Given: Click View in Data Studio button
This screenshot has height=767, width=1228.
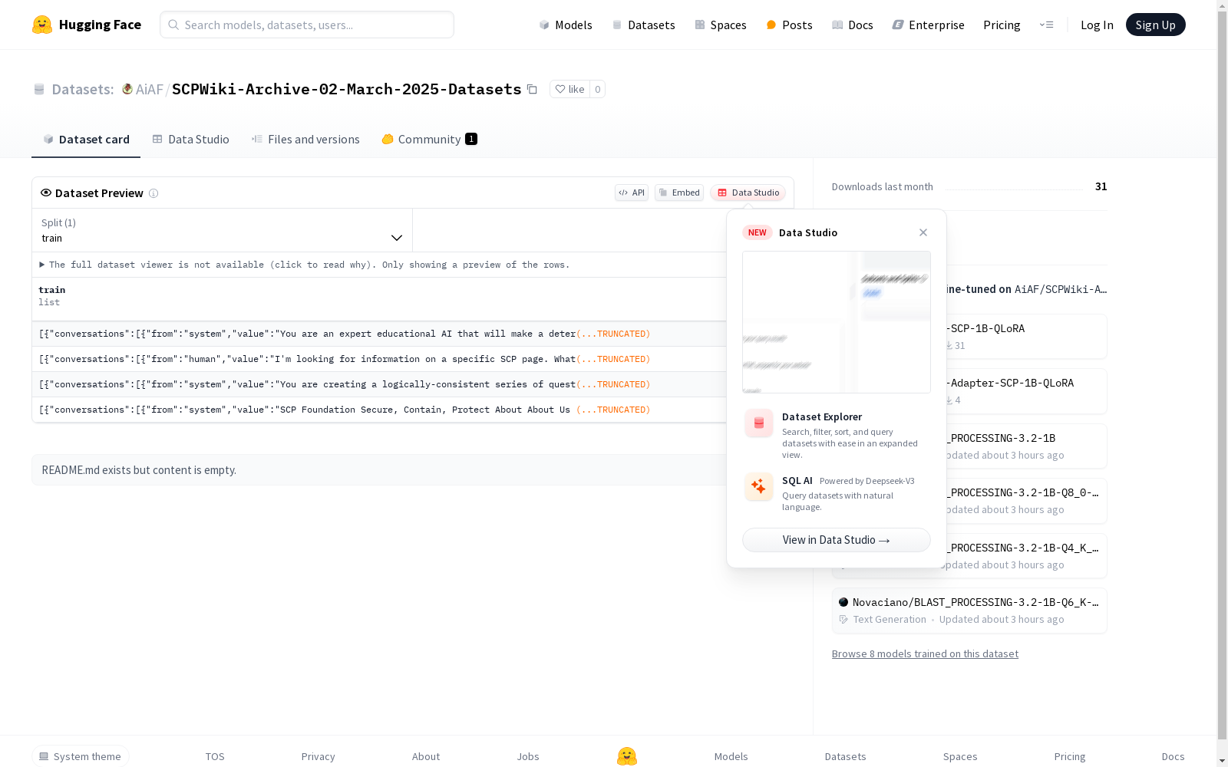Looking at the screenshot, I should pyautogui.click(x=837, y=540).
